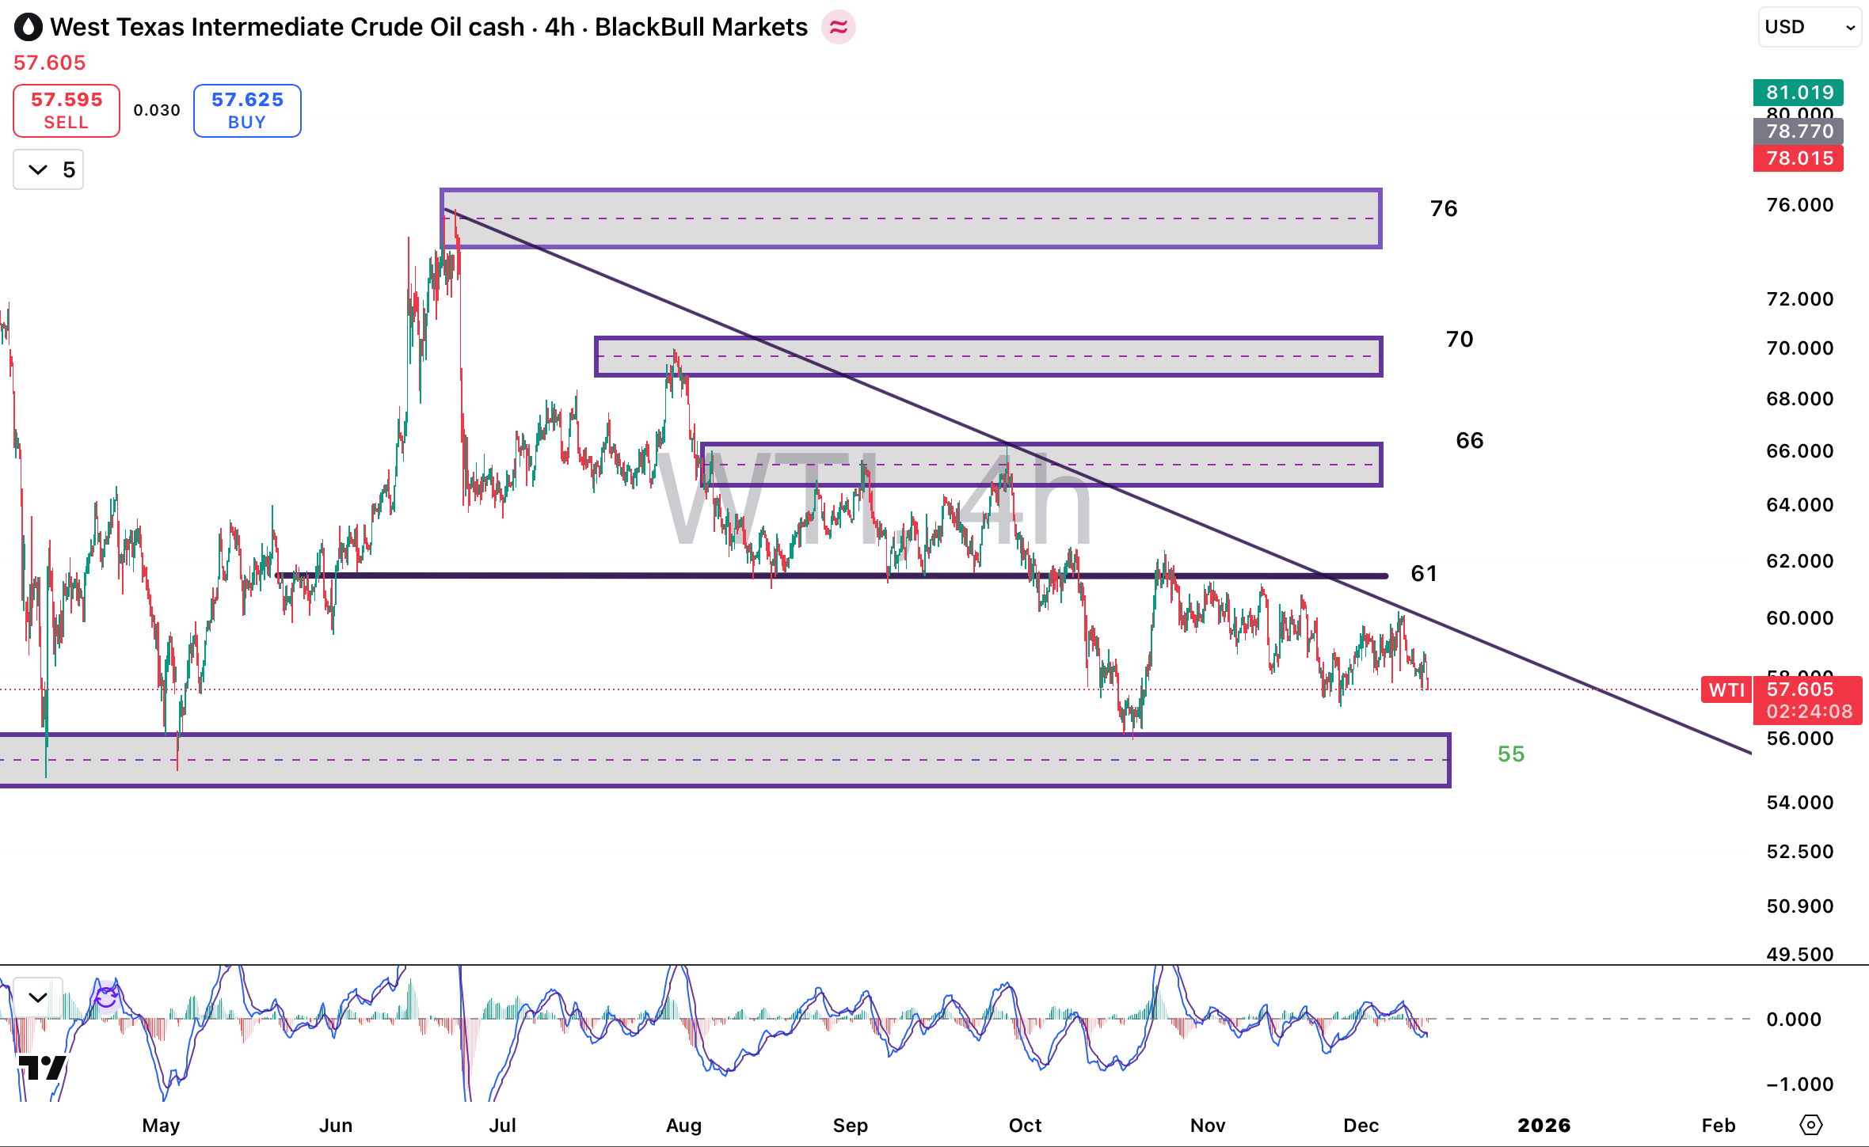
Task: Click the refresh cycle icon on the oscillator
Action: [105, 999]
